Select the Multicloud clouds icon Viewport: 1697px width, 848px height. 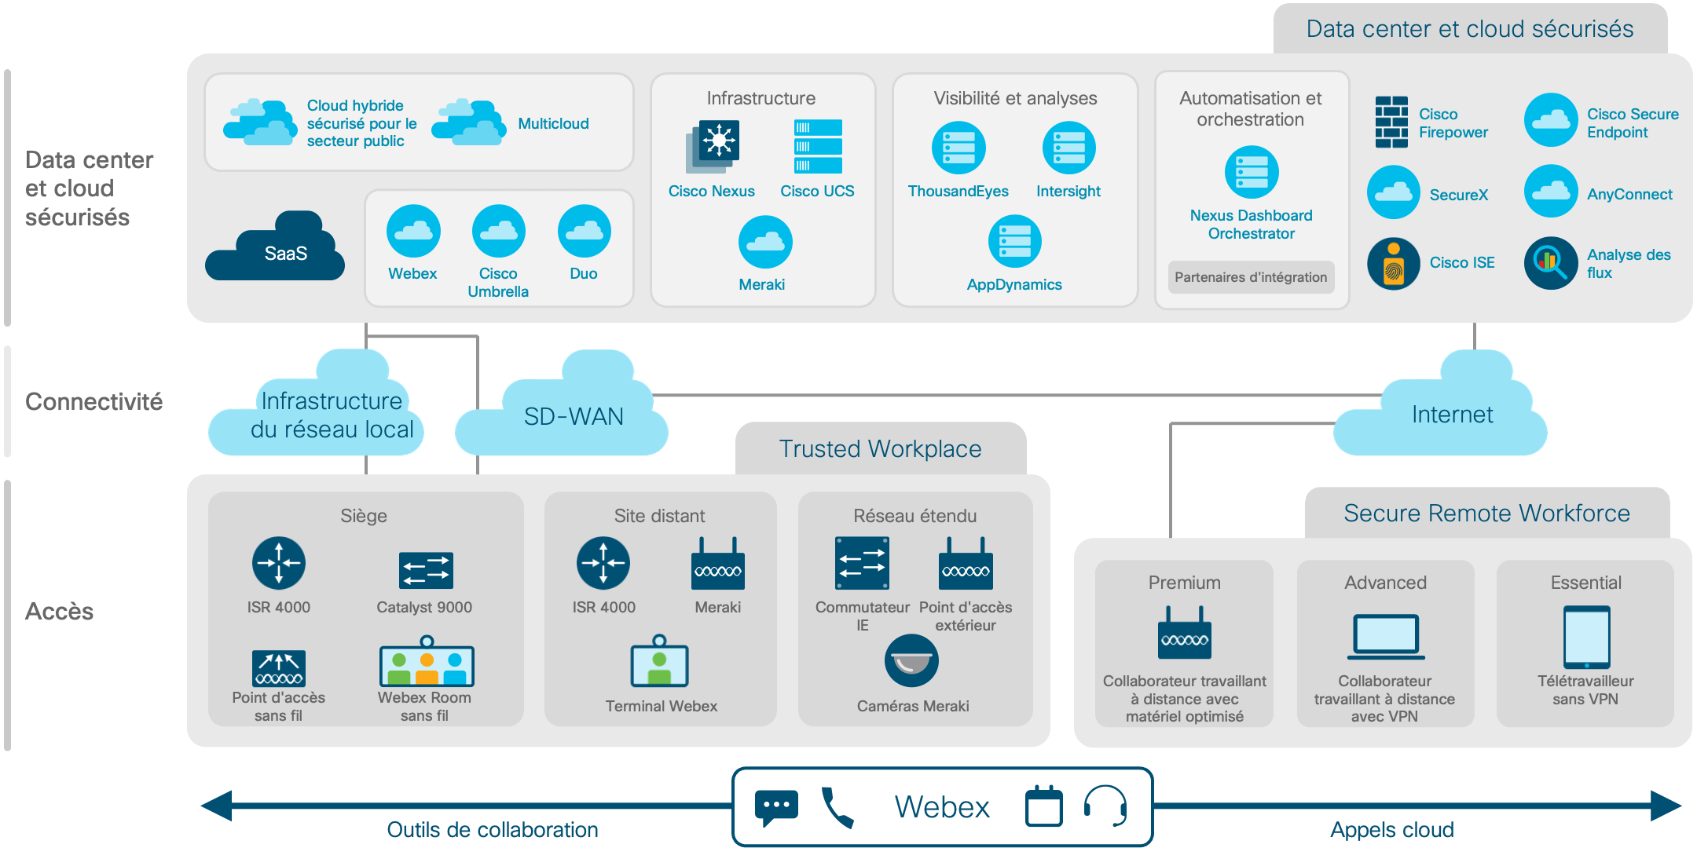point(469,122)
